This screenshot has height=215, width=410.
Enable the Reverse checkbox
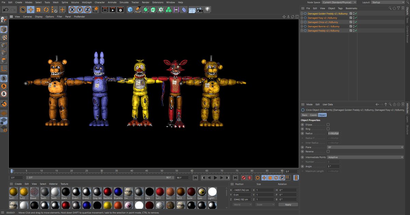[328, 151]
